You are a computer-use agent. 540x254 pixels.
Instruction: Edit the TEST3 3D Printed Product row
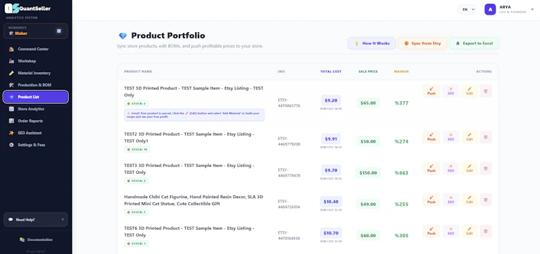[x=469, y=168]
